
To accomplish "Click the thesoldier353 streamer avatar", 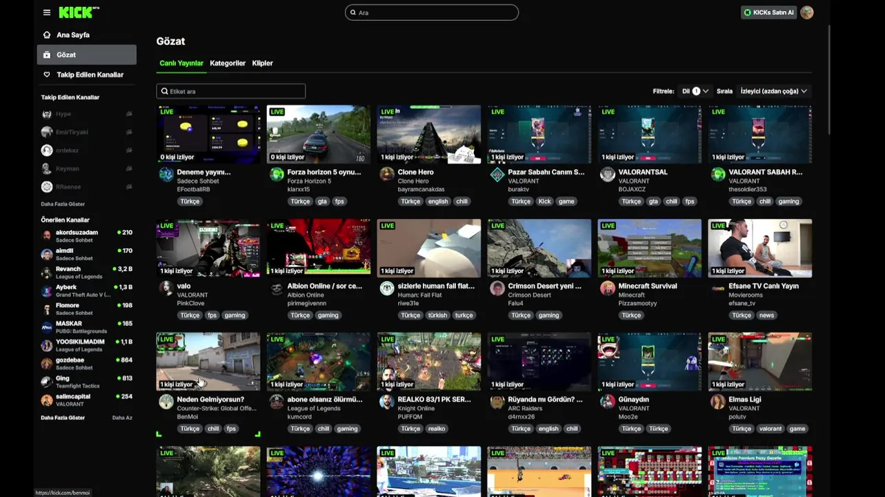I will pyautogui.click(x=718, y=174).
